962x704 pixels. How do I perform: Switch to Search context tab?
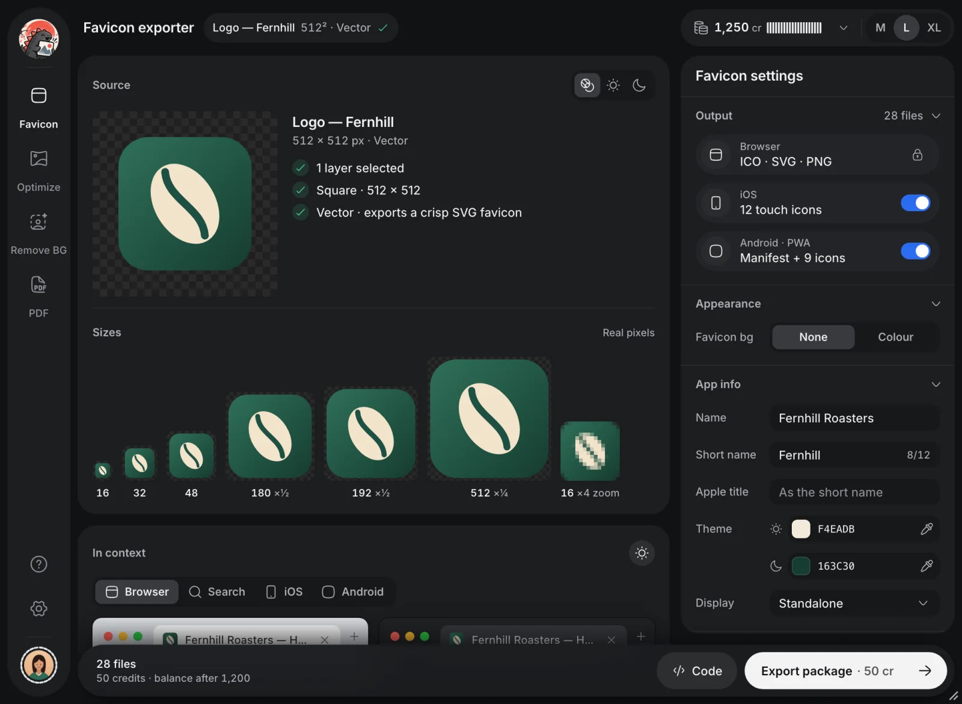[x=217, y=592]
